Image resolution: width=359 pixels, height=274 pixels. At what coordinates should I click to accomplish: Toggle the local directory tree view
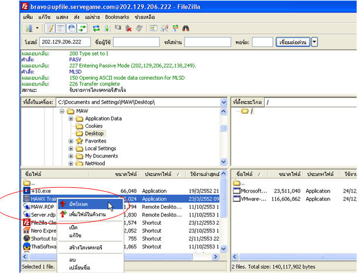point(61,28)
